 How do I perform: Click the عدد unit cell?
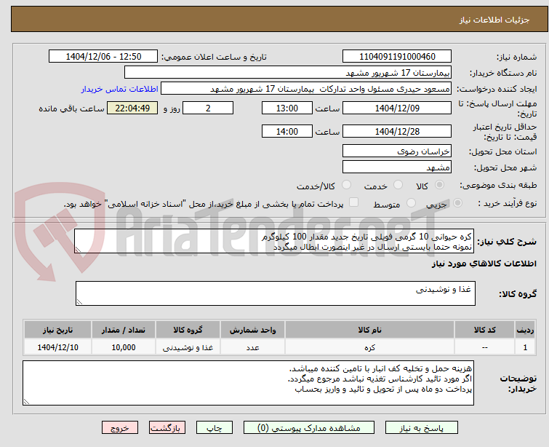252,347
